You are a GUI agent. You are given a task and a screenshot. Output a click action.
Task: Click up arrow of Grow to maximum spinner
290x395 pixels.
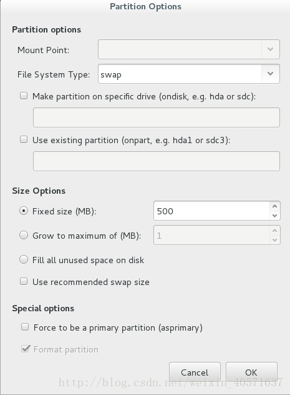pos(274,231)
